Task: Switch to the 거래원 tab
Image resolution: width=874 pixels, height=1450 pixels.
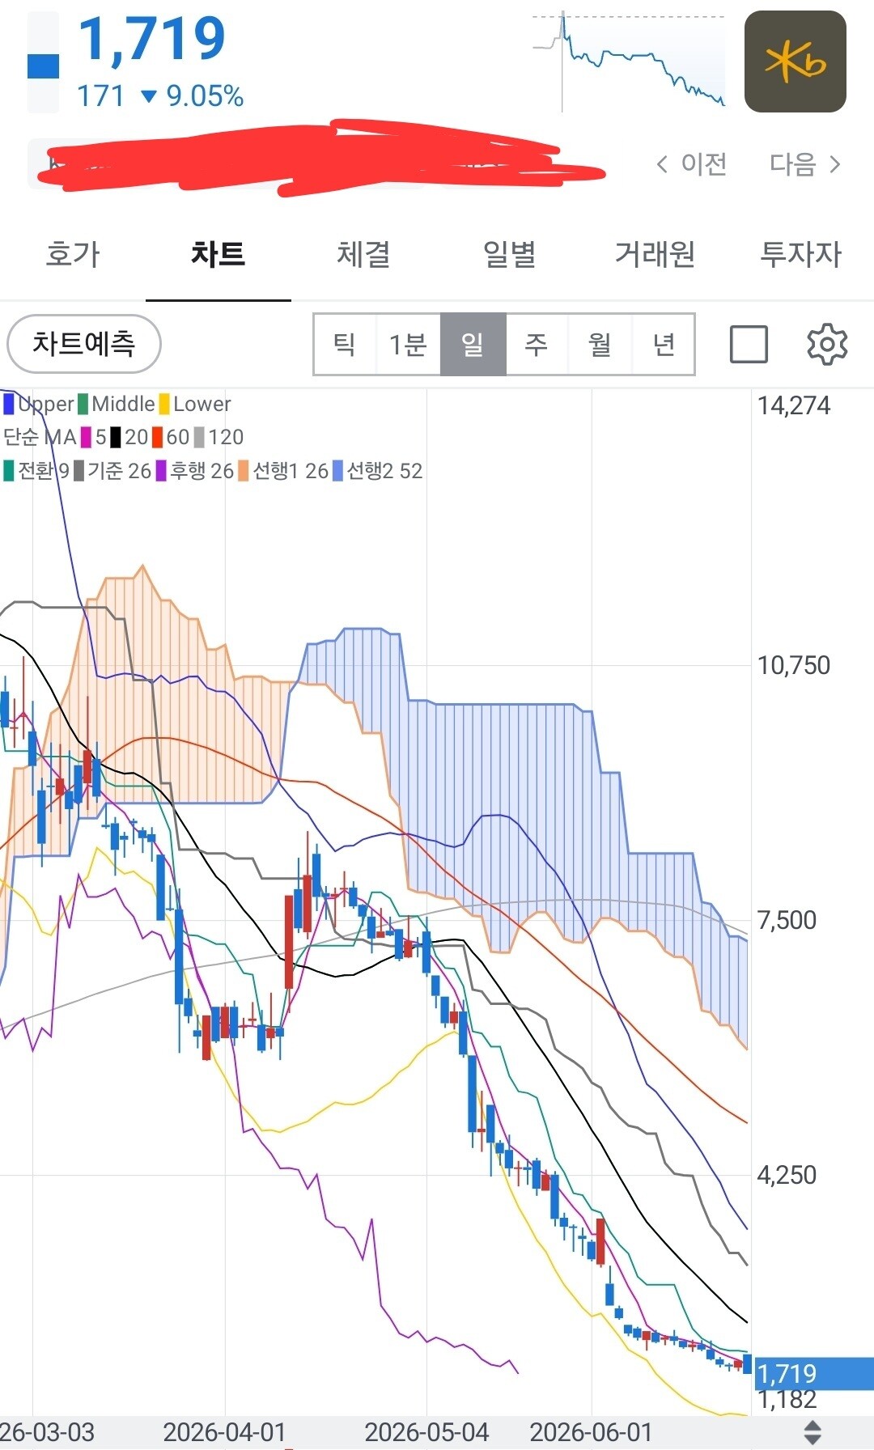Action: pos(655,254)
